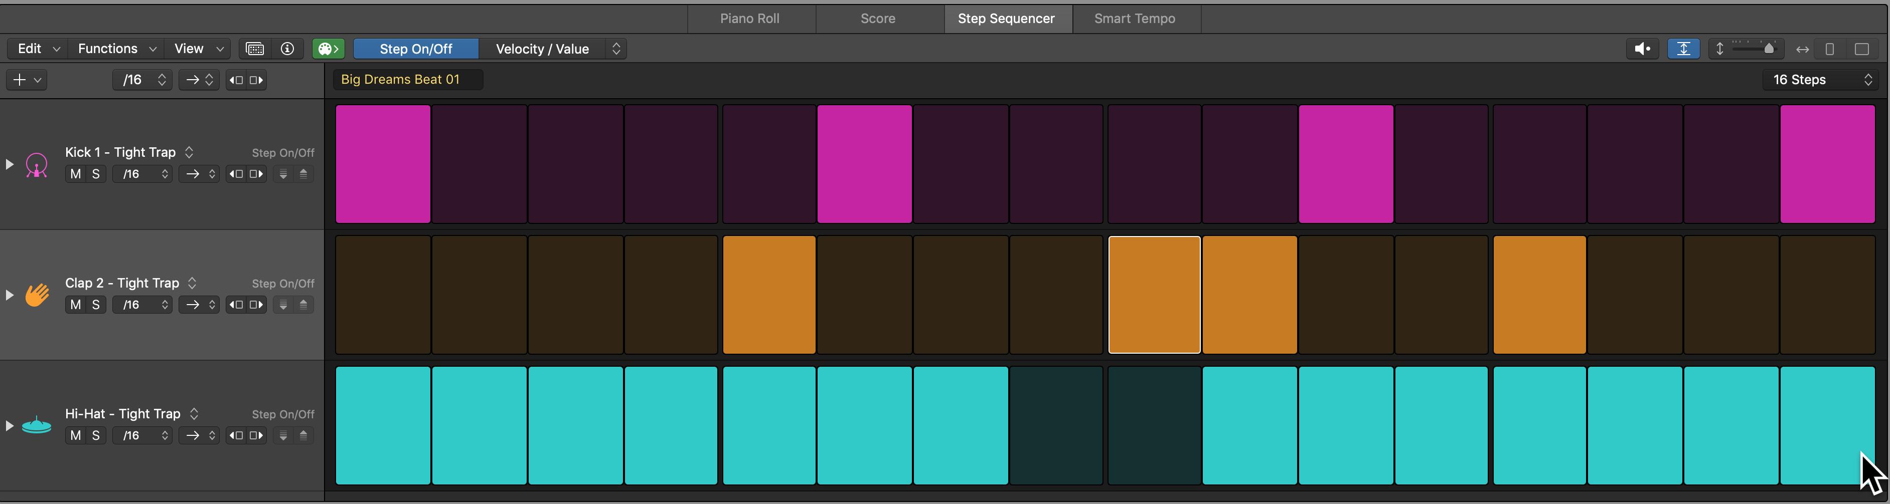Increase value for Kick 1 row

[304, 174]
